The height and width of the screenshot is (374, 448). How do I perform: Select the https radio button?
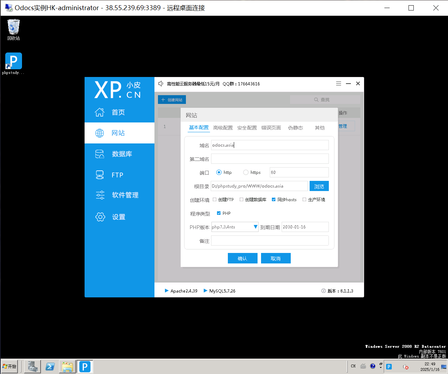click(246, 172)
